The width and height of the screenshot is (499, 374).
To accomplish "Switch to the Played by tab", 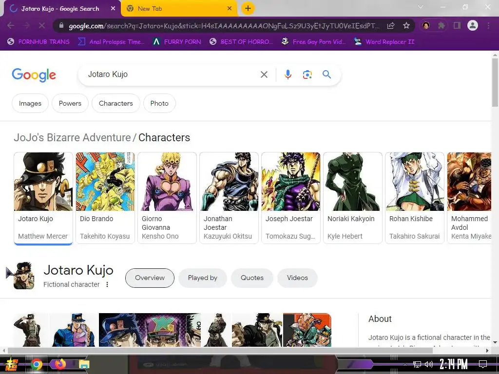I will click(202, 278).
